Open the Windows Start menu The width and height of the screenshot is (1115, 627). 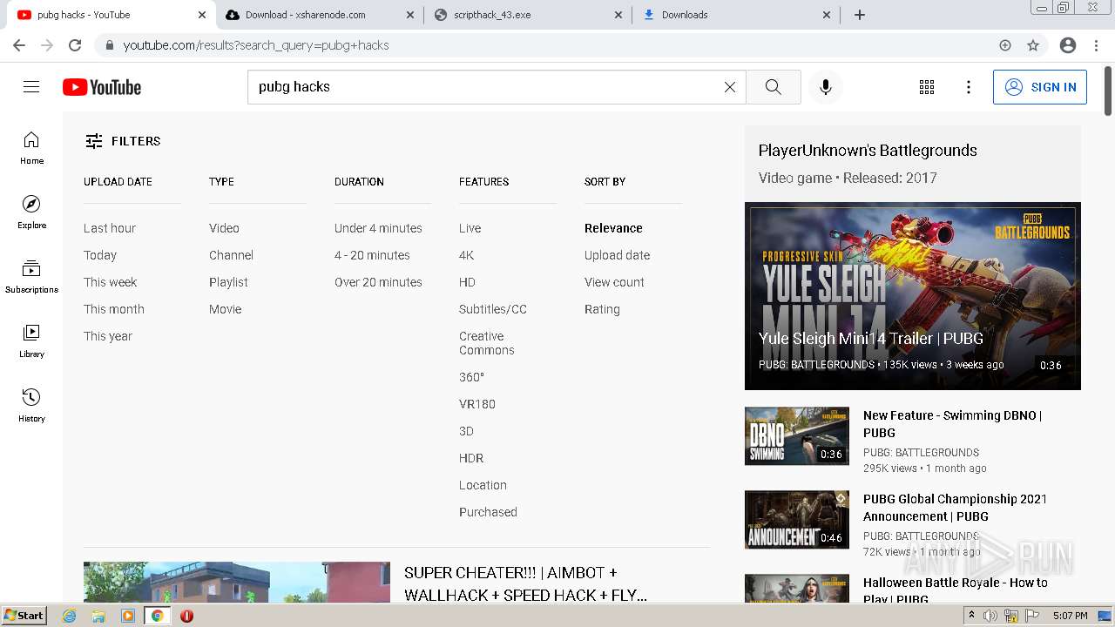pos(24,616)
